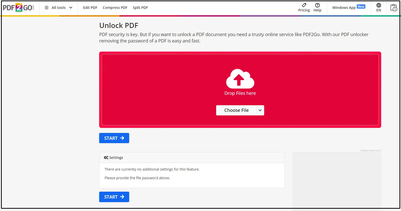
Task: Open Split PDF tool
Action: click(140, 8)
